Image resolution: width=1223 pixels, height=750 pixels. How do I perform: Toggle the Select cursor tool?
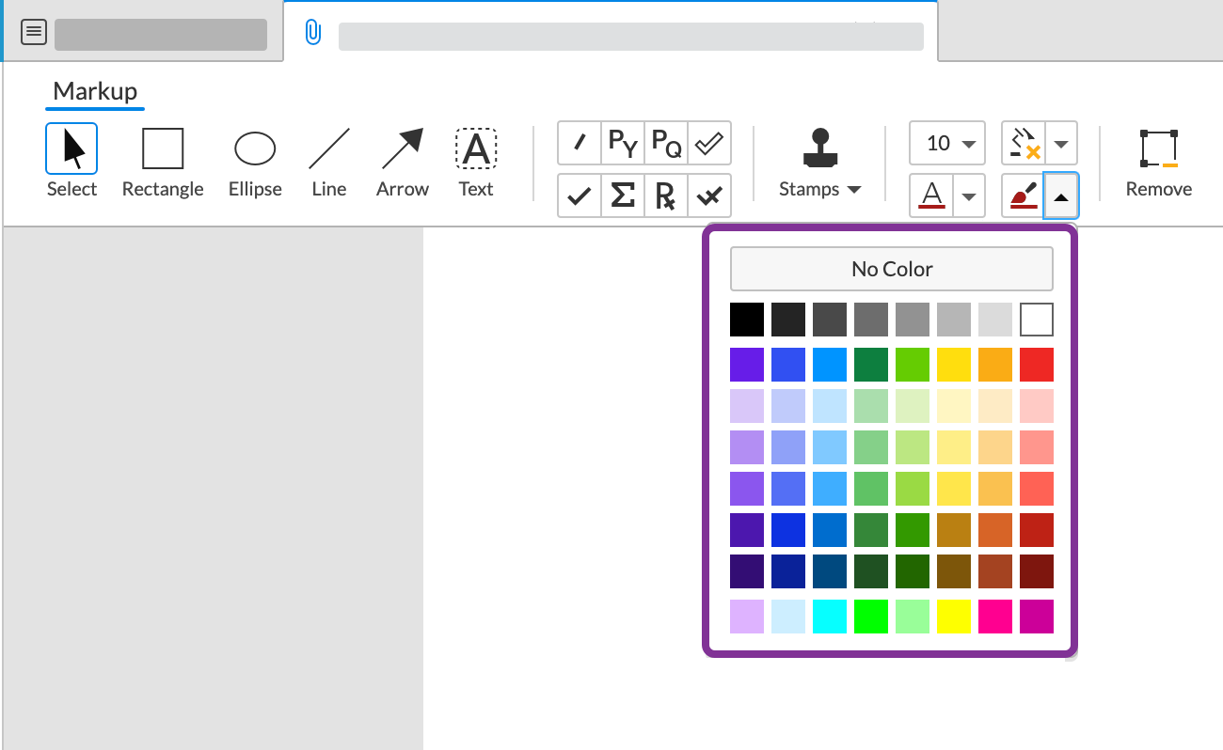tap(71, 162)
